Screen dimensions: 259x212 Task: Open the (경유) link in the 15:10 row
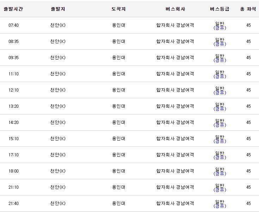tap(220, 141)
